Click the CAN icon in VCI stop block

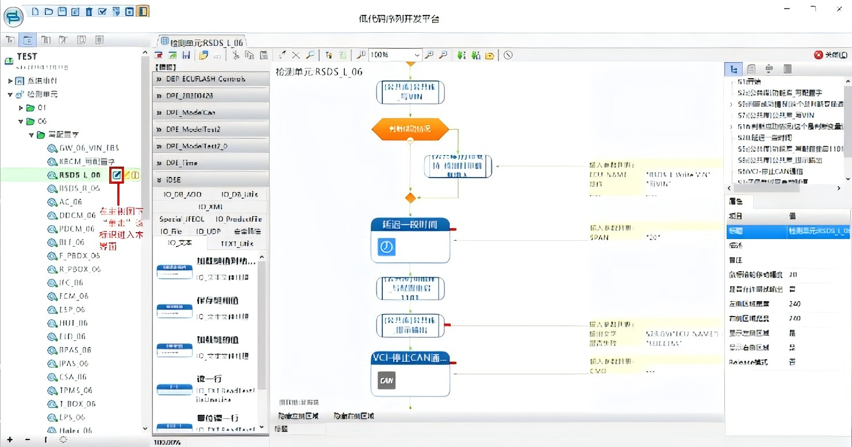point(386,380)
